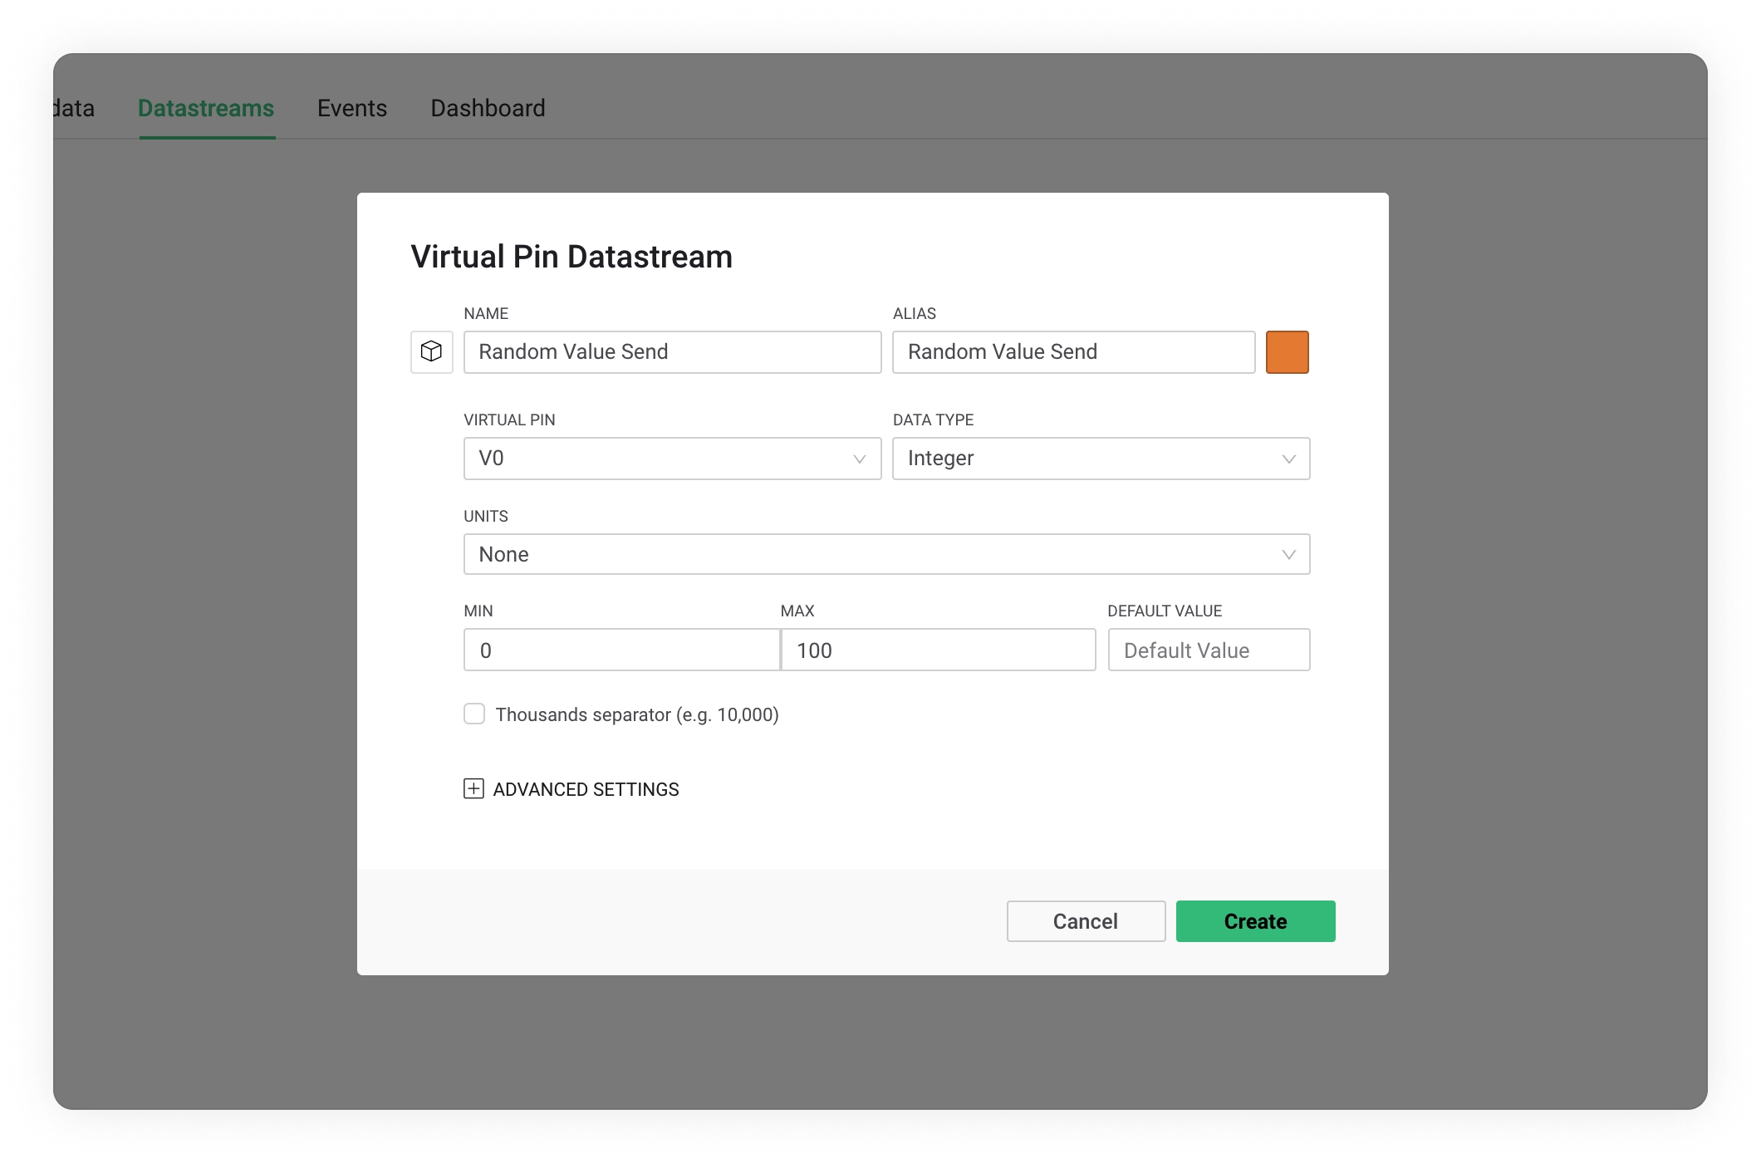Cancel the datastream dialog
1761x1163 pixels.
point(1085,920)
